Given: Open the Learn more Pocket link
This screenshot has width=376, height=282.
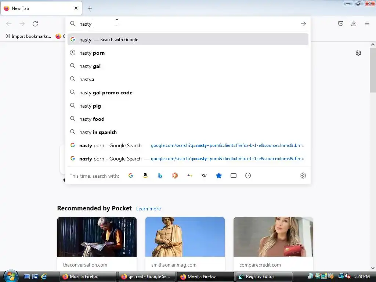Looking at the screenshot, I should tap(148, 209).
